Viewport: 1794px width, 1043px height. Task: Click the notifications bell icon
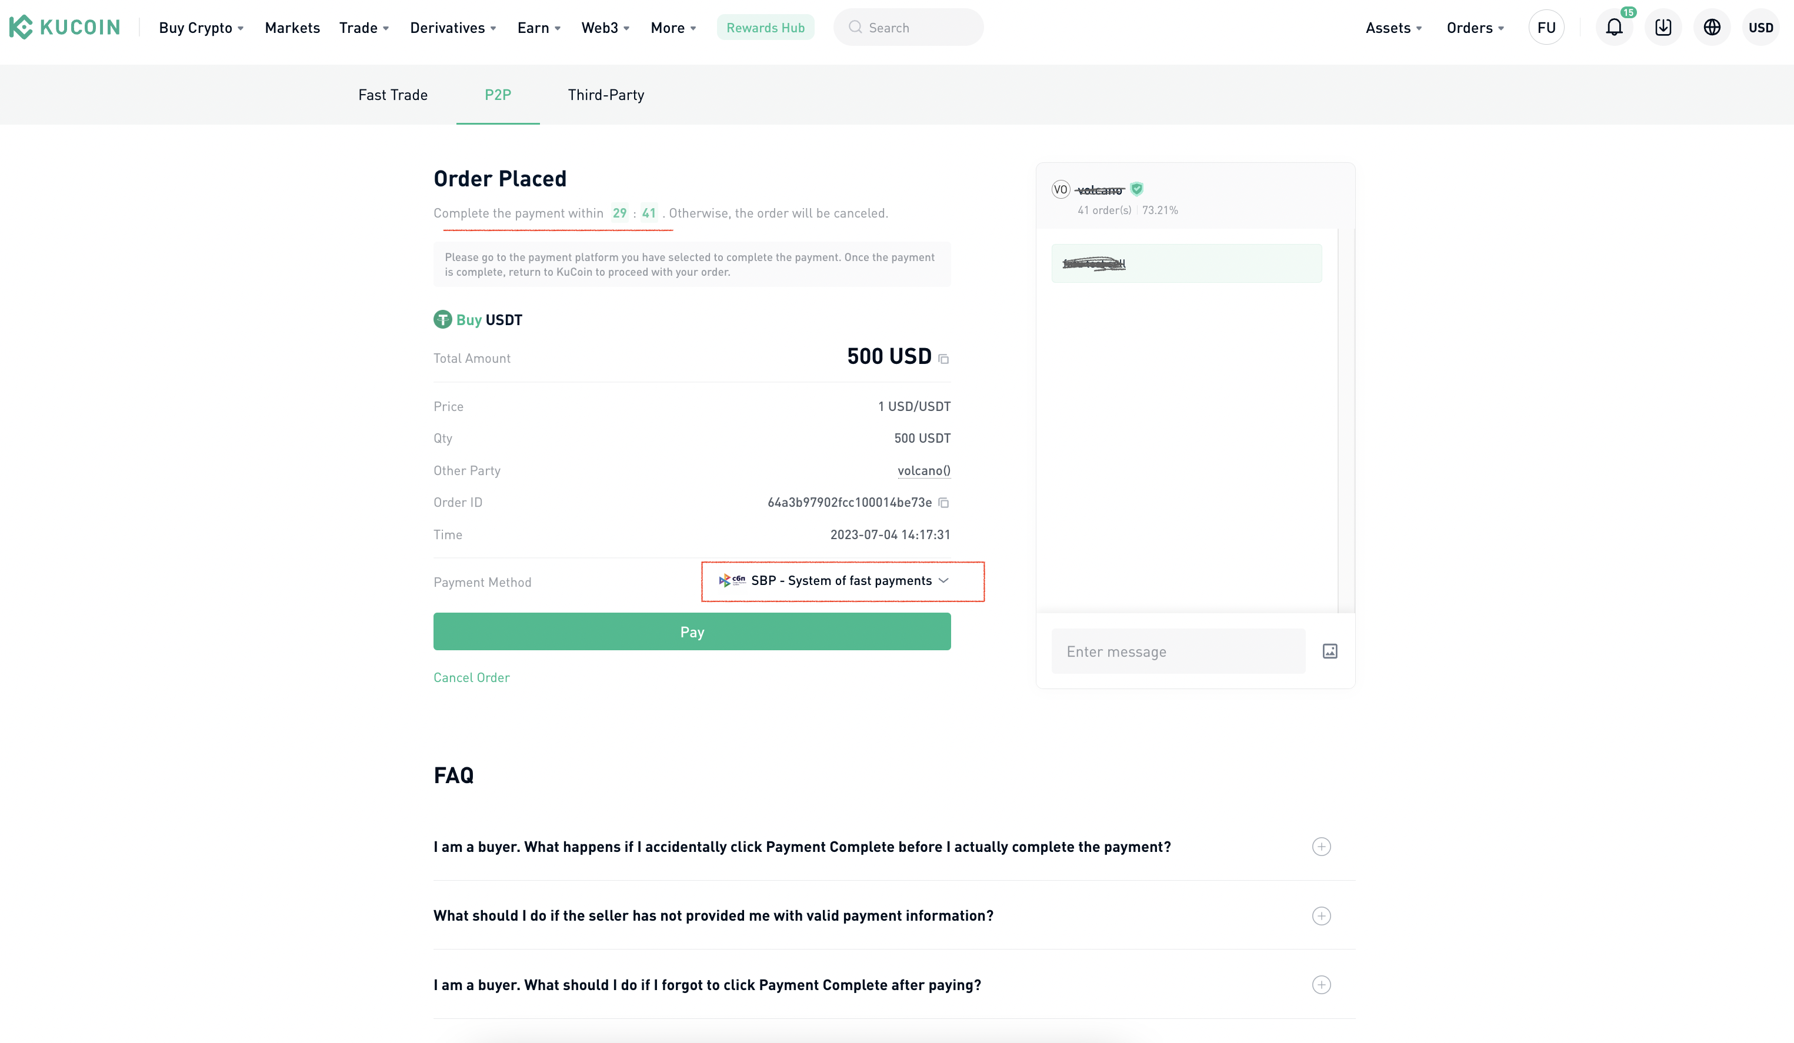click(1614, 27)
